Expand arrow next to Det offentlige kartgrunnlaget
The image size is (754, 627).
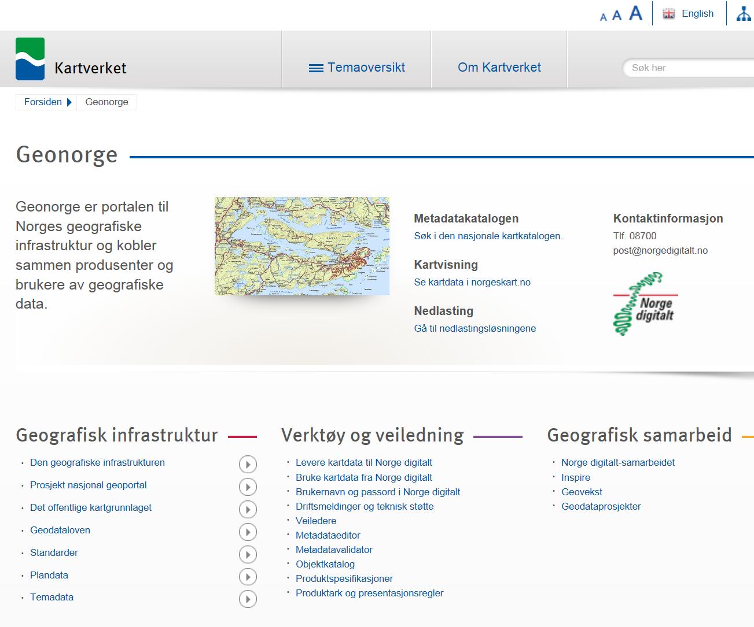[x=248, y=509]
